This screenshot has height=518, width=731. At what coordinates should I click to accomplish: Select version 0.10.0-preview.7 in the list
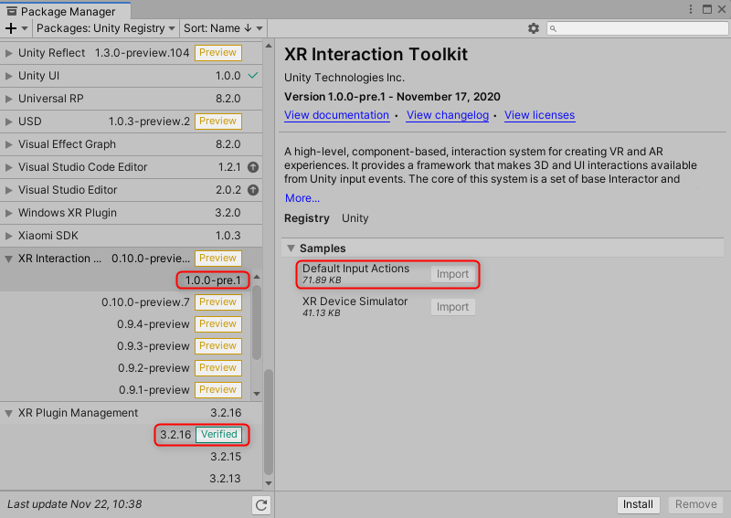(145, 302)
